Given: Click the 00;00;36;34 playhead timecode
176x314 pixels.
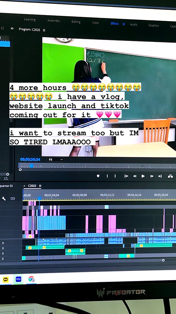Looking at the screenshot, I should point(30,159).
